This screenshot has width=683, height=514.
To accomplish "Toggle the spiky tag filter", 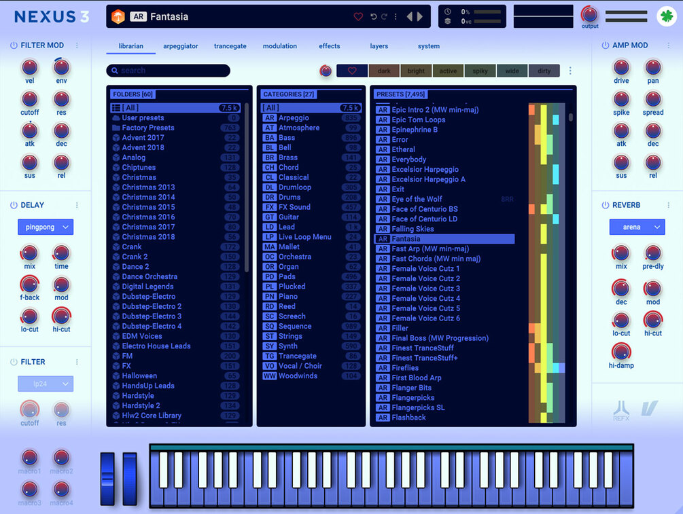I will click(x=480, y=71).
